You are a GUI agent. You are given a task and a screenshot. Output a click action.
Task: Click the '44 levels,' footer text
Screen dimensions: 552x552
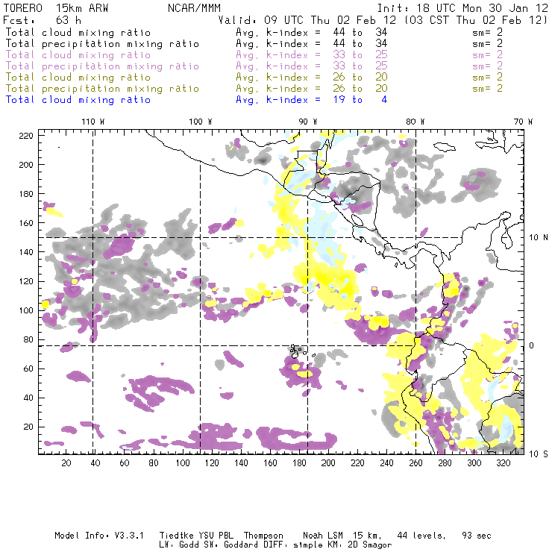coord(421,536)
